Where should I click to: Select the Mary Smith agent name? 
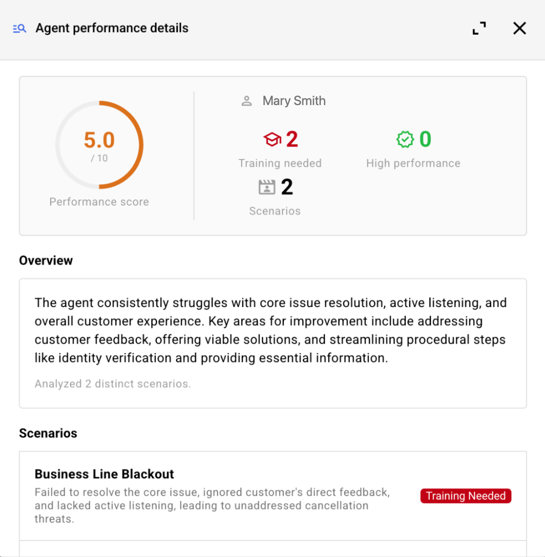pyautogui.click(x=293, y=100)
